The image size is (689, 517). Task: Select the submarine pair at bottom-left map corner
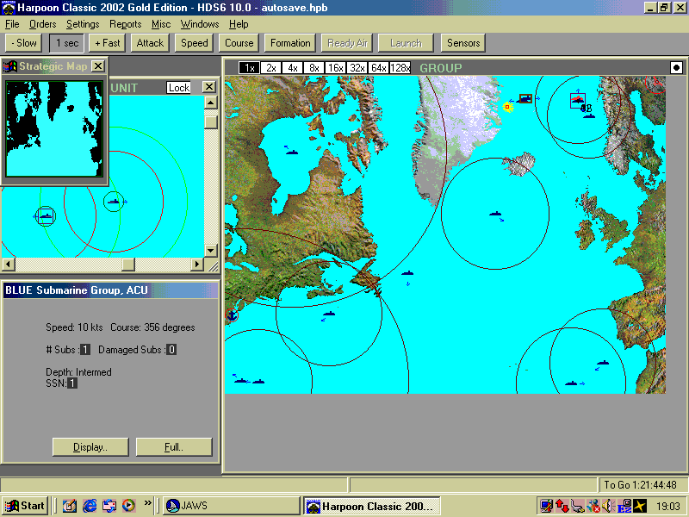[249, 381]
